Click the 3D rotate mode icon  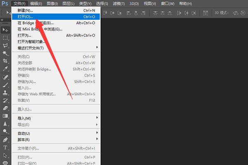236,13
